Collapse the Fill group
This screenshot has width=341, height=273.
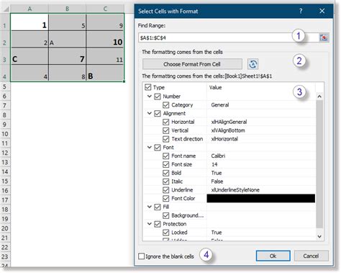click(150, 207)
